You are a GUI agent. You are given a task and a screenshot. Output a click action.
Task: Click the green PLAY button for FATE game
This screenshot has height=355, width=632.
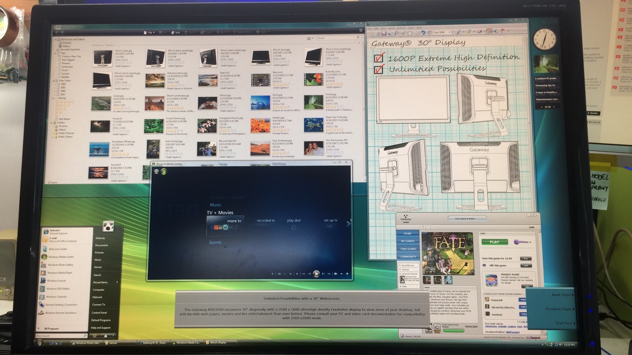pyautogui.click(x=495, y=242)
